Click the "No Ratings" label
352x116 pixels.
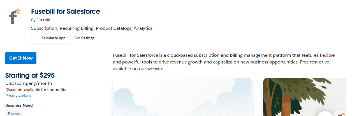(x=85, y=38)
